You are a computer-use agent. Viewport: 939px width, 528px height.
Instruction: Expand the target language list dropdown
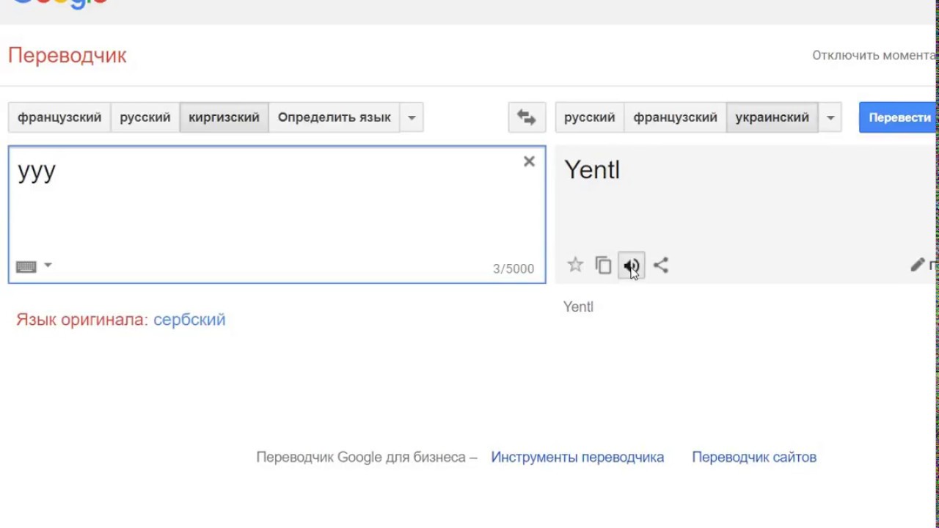[x=830, y=117]
